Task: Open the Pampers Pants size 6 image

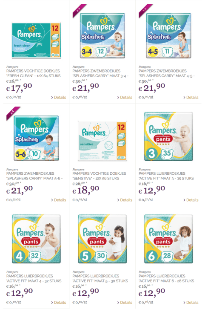Action: click(168, 239)
